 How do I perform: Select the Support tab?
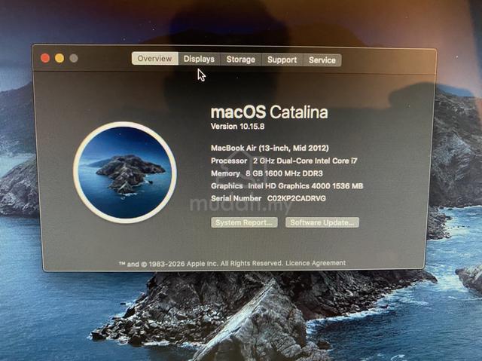click(282, 60)
